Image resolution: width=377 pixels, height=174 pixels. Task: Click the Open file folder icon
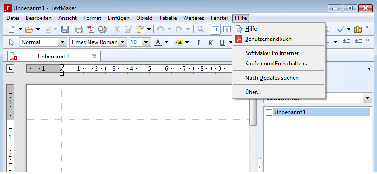(x=29, y=29)
